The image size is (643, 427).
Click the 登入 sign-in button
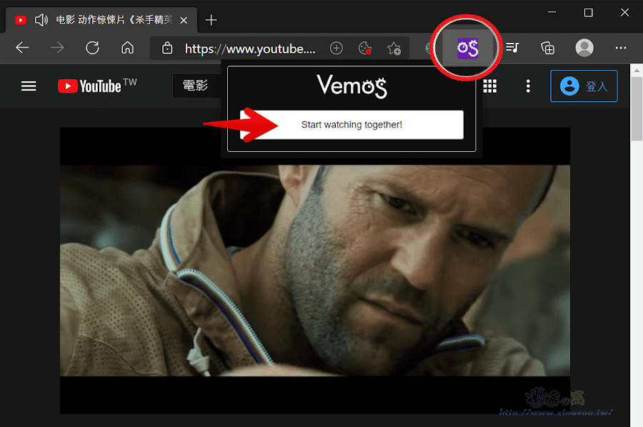[x=584, y=86]
